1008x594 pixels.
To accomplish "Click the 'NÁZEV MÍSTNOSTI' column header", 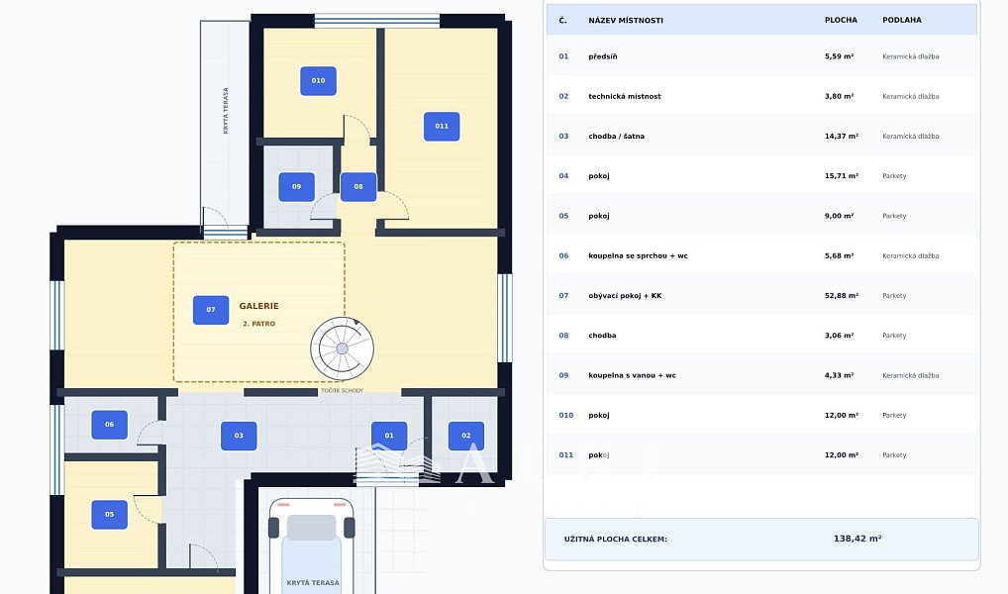I will [x=626, y=21].
